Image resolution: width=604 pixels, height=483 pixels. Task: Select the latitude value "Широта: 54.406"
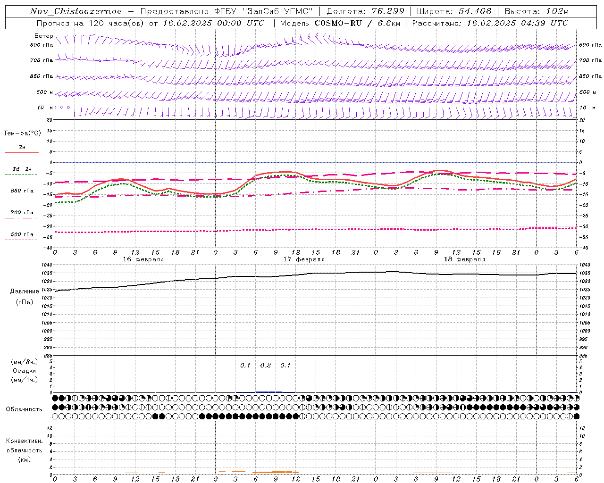pyautogui.click(x=454, y=11)
